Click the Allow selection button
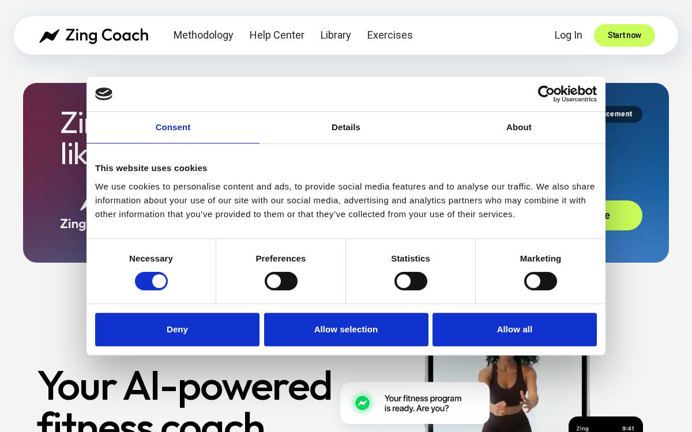692x432 pixels. click(x=346, y=329)
